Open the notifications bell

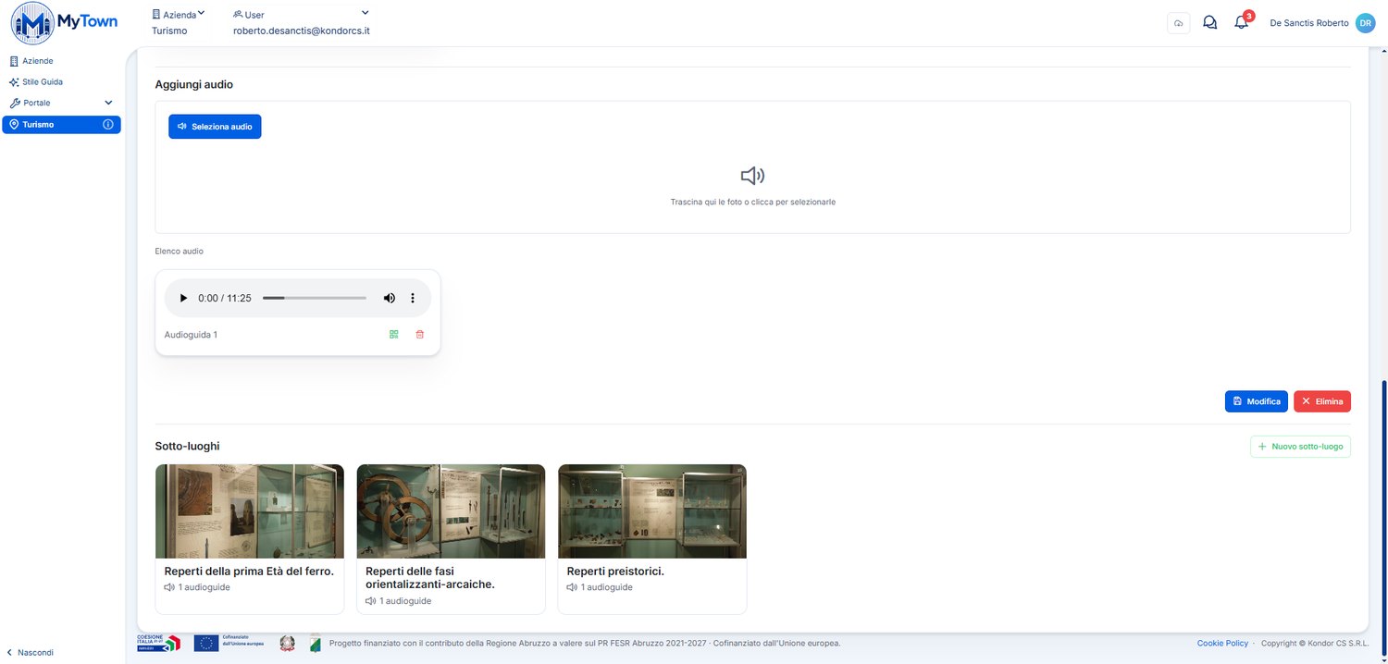tap(1242, 22)
